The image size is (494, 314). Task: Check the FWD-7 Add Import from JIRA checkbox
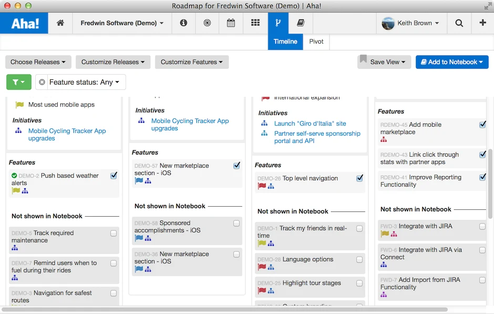[482, 280]
